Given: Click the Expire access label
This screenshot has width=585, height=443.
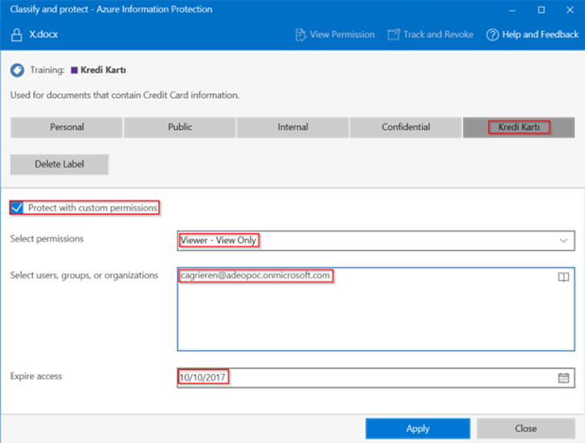Looking at the screenshot, I should click(36, 376).
